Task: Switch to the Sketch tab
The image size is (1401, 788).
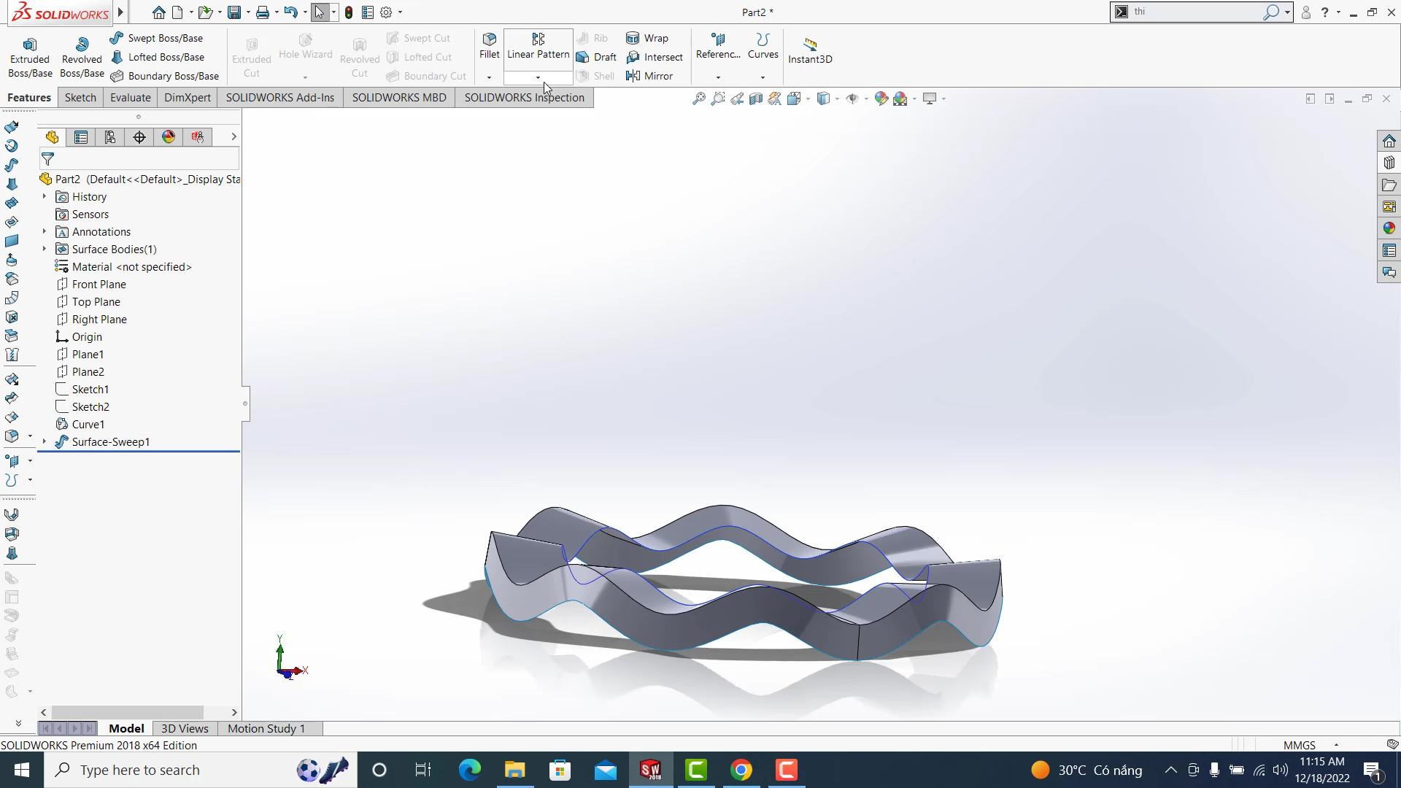Action: tap(80, 98)
